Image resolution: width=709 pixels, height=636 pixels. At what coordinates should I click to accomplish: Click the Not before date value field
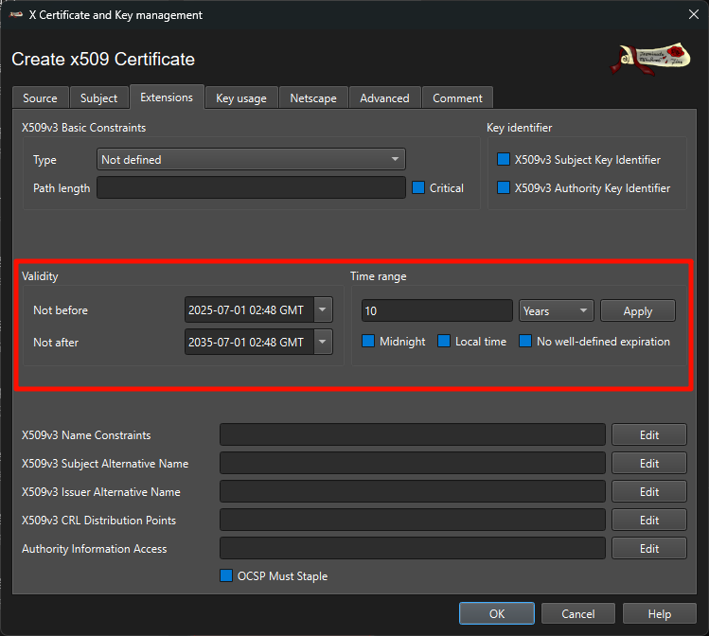point(249,309)
